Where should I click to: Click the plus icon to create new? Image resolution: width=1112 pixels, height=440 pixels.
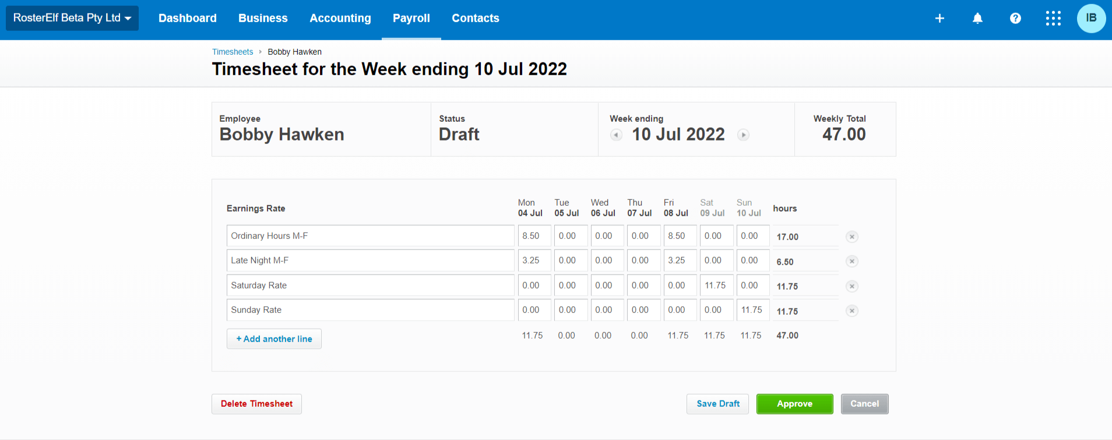939,18
